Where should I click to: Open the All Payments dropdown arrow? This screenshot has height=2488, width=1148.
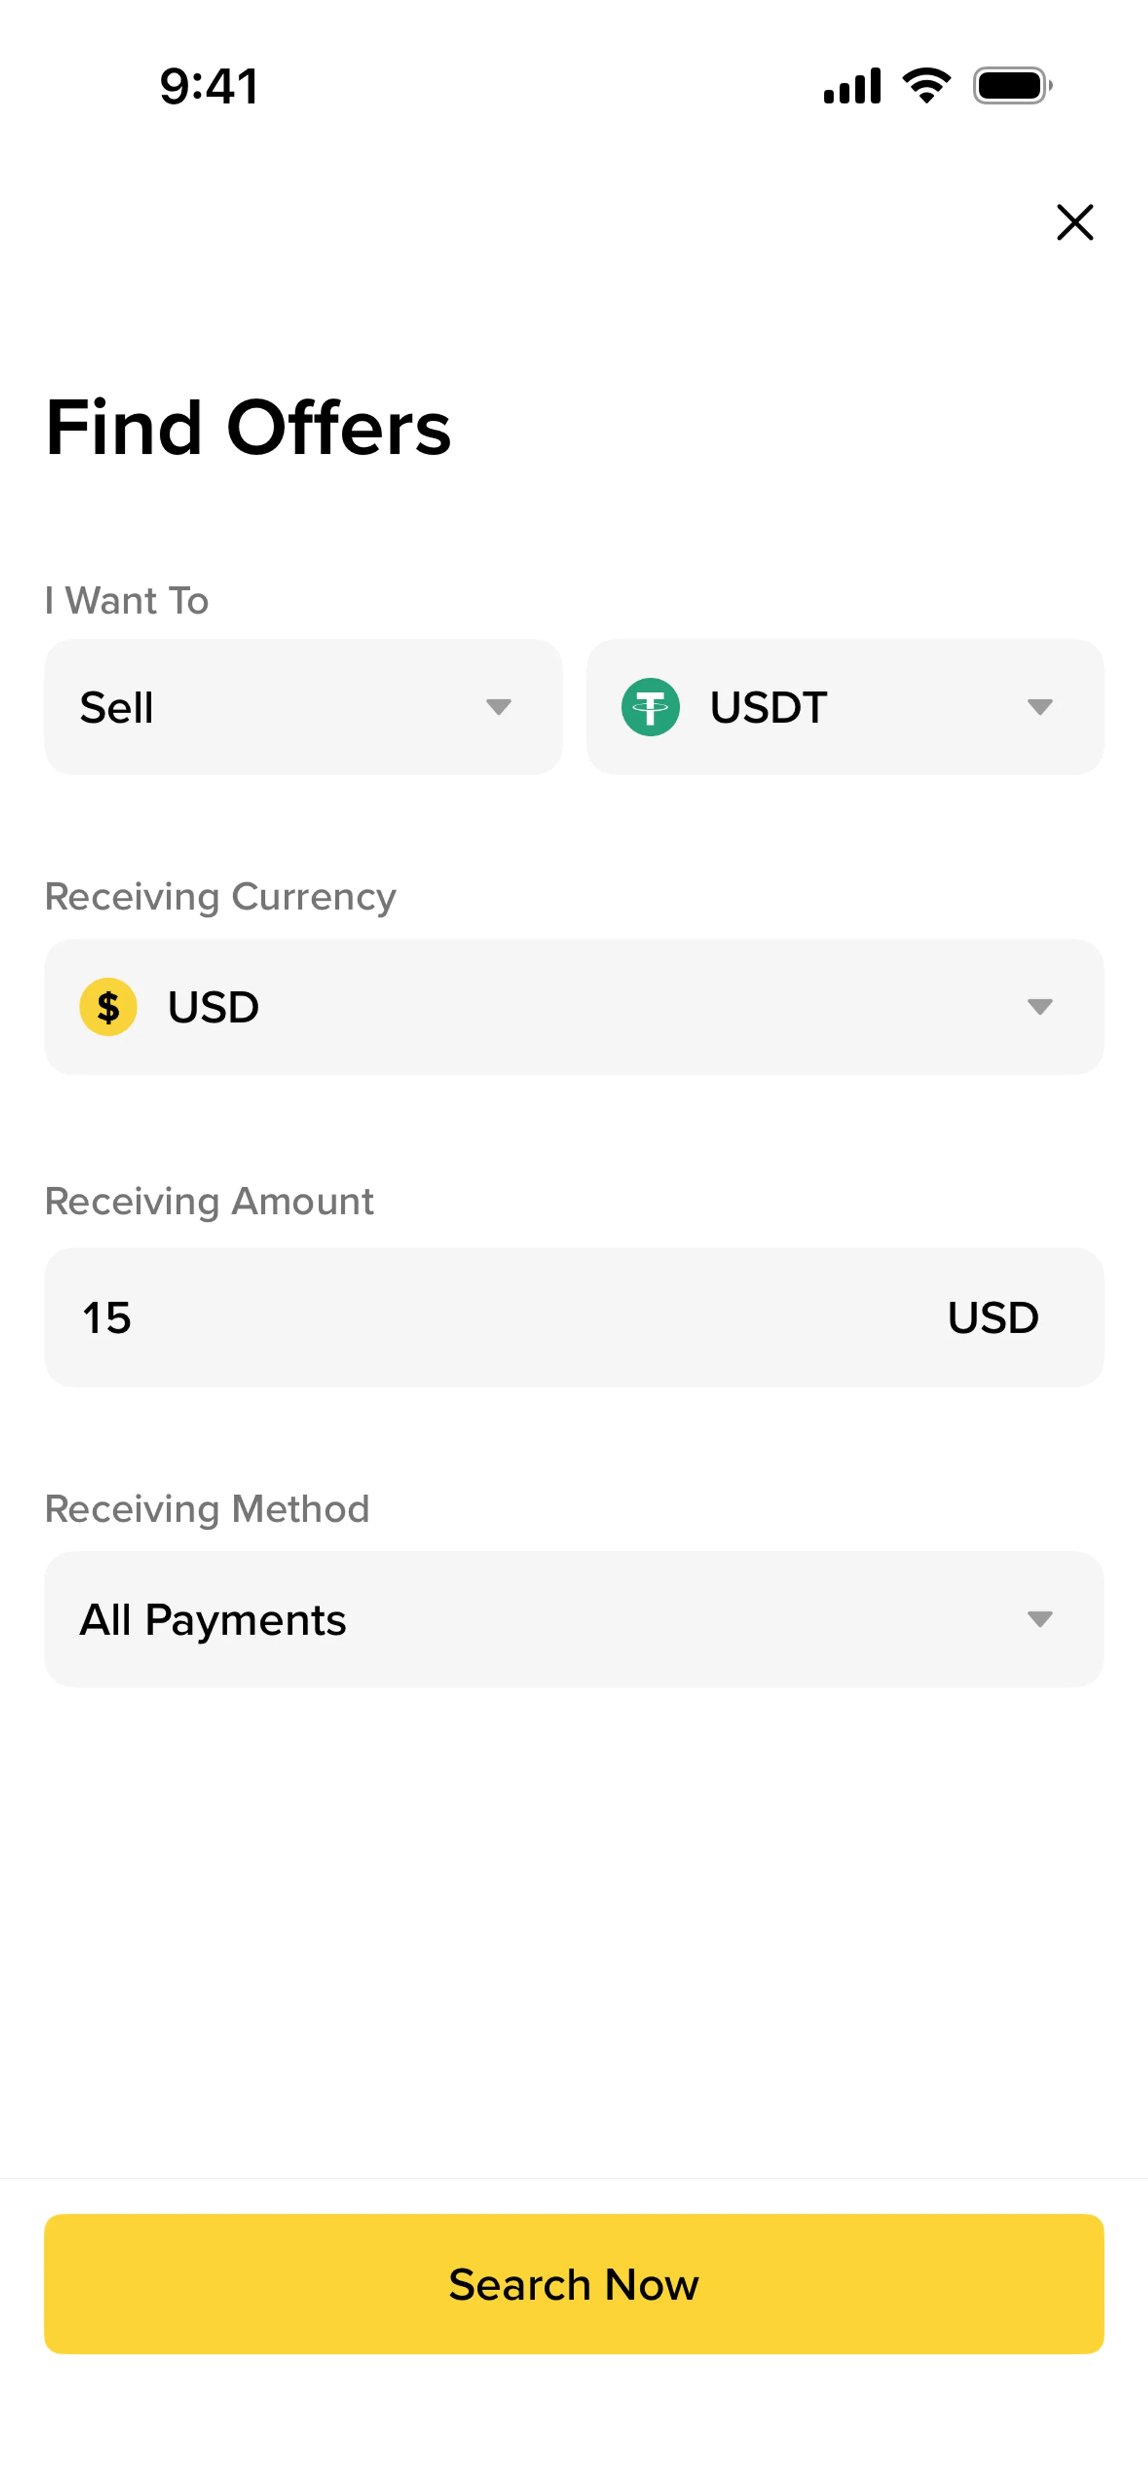point(1040,1619)
